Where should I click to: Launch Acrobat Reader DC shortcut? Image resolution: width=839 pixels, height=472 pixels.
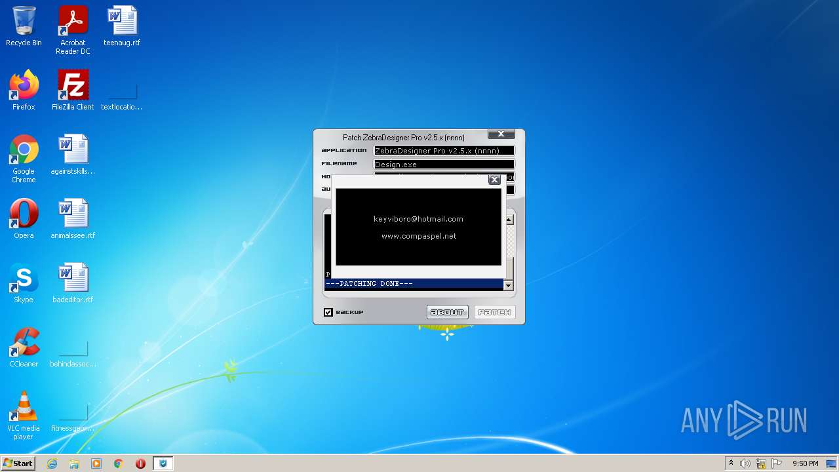click(x=73, y=30)
